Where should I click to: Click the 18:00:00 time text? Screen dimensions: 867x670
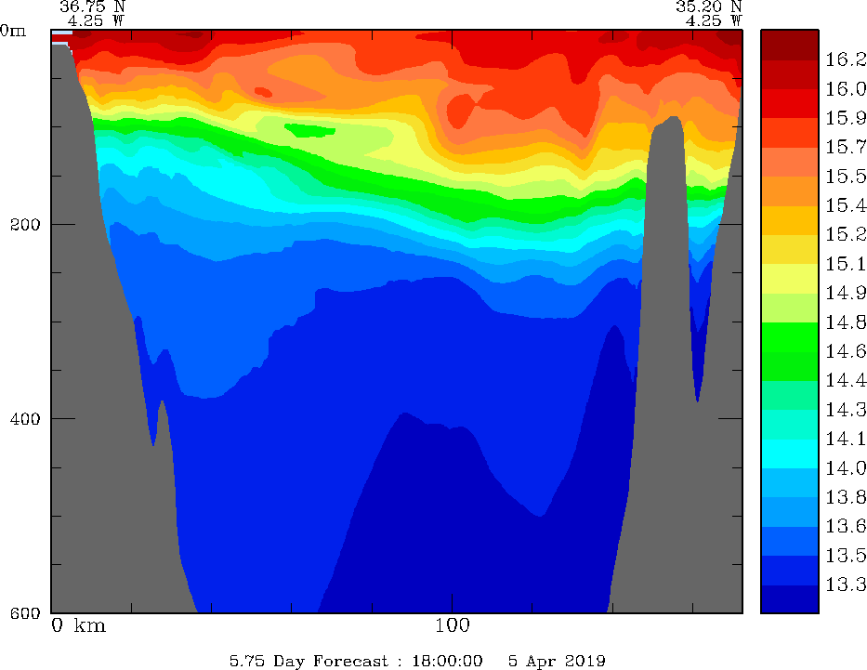click(447, 661)
